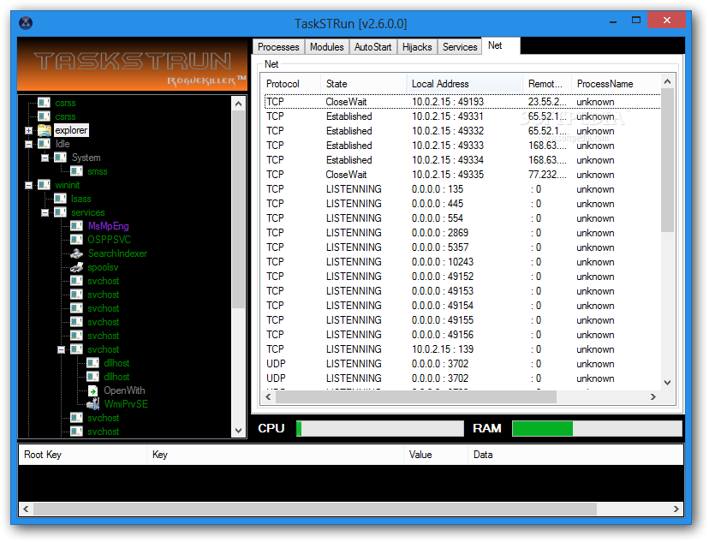Click the RAM usage bar
The width and height of the screenshot is (709, 542).
tap(597, 428)
